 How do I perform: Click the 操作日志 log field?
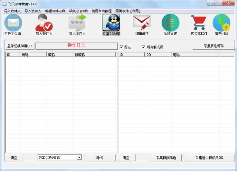77,46
